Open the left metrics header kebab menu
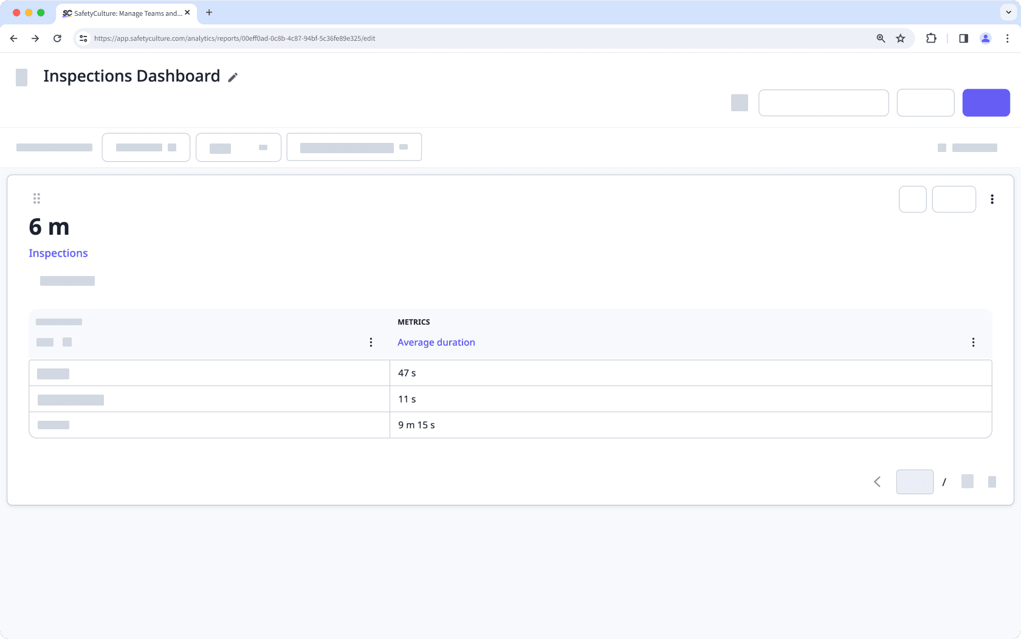This screenshot has width=1021, height=639. tap(371, 342)
